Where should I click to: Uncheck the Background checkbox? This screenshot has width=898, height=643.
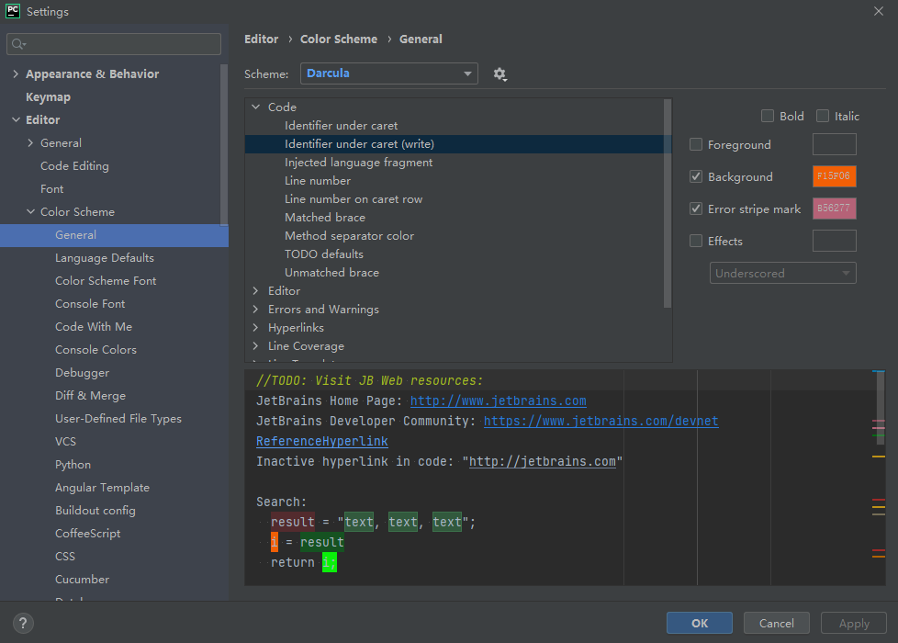click(x=696, y=176)
